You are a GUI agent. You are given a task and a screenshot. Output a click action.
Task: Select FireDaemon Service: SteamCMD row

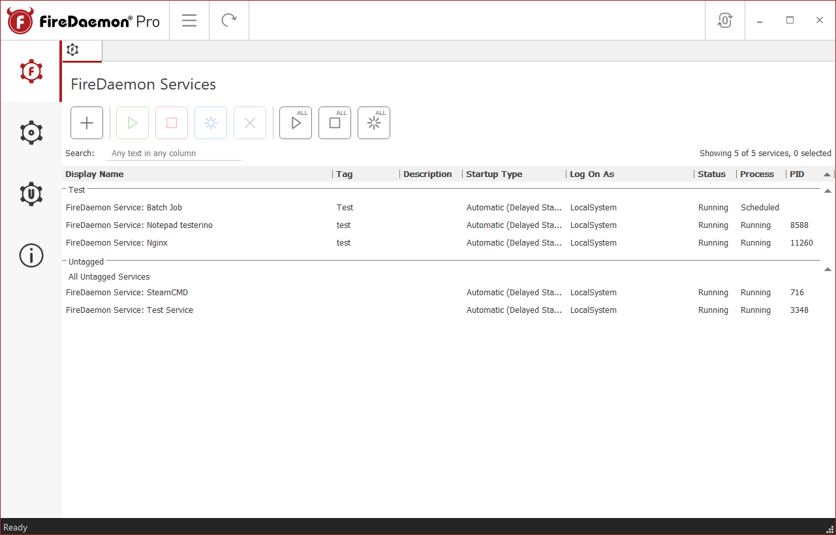pos(442,293)
